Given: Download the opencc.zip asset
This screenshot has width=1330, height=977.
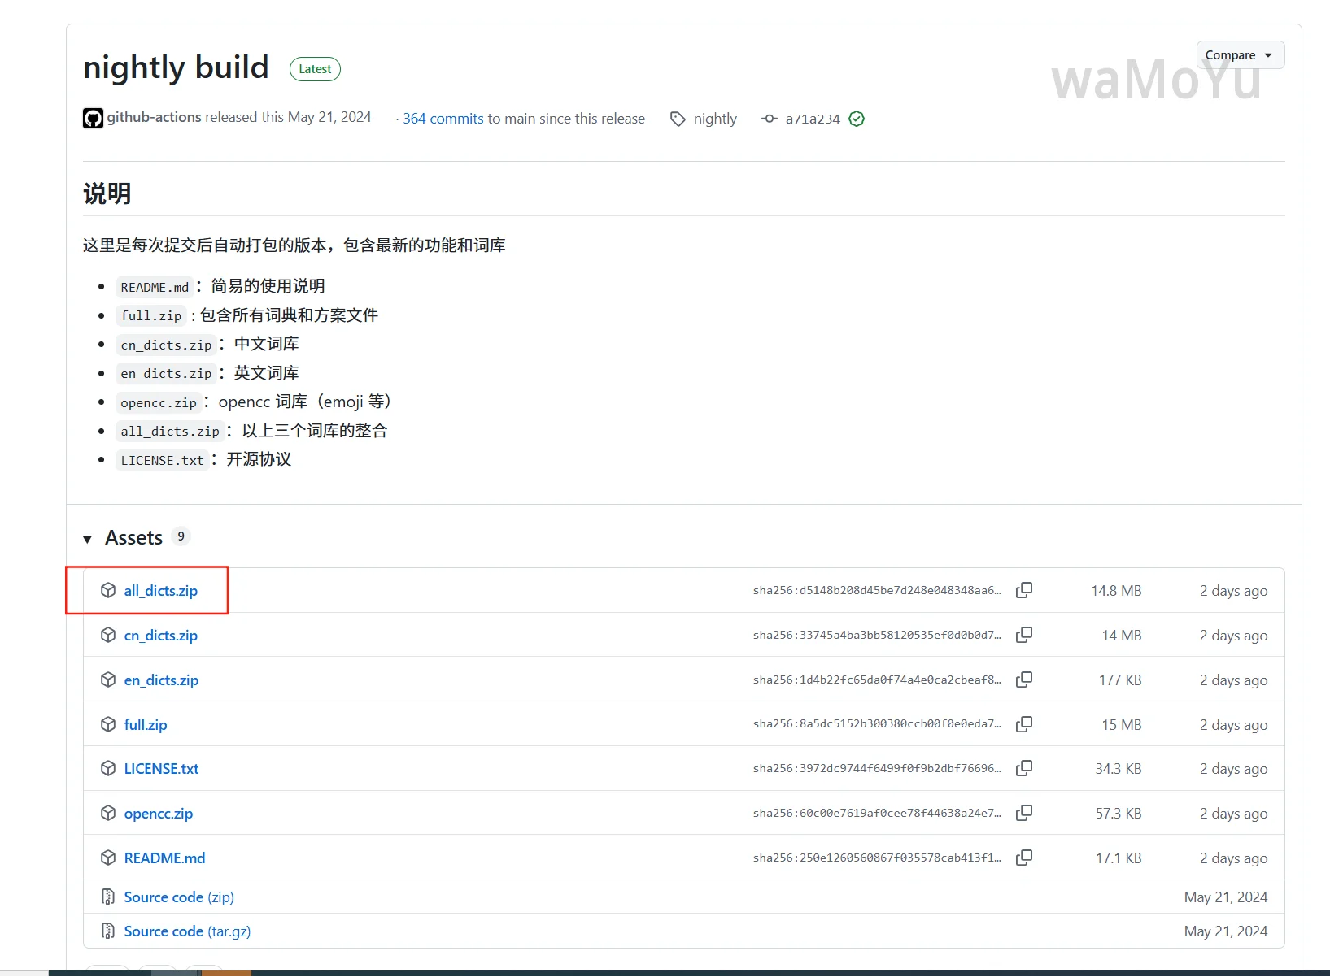Looking at the screenshot, I should pos(159,814).
